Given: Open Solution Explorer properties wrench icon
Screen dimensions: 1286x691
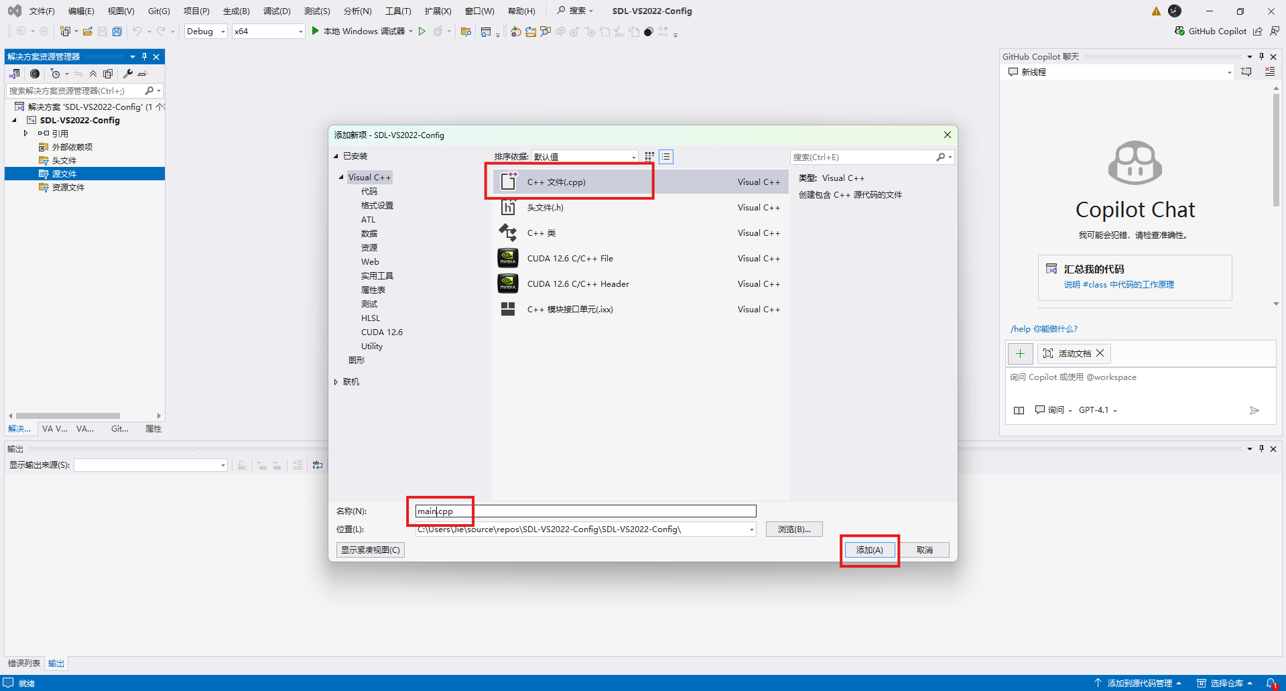Looking at the screenshot, I should coord(127,74).
